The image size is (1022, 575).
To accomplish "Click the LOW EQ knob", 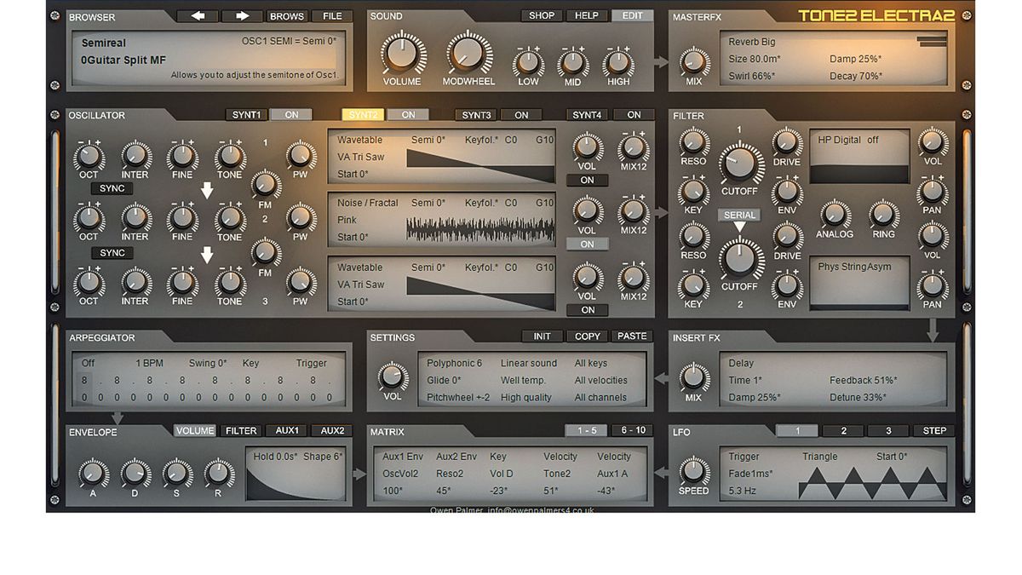I will coord(528,62).
